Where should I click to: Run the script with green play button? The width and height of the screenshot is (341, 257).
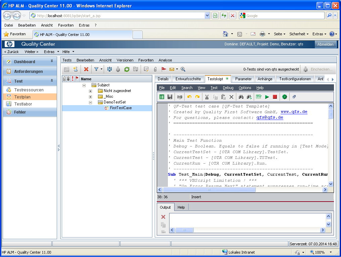pyautogui.click(x=267, y=97)
